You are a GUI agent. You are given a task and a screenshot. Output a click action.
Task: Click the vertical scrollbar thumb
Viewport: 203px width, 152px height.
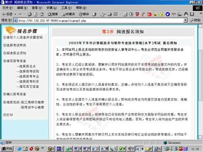(200, 75)
